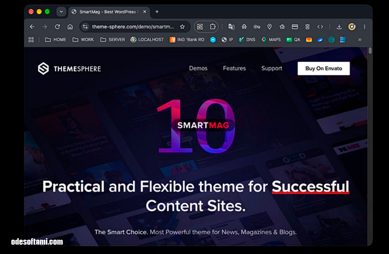
Task: Click the blue IDS bookmark icon
Action: click(x=343, y=39)
